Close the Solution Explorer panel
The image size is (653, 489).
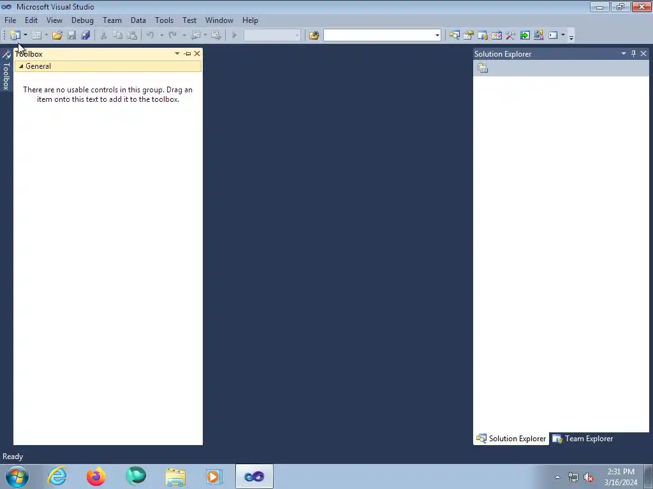click(643, 53)
